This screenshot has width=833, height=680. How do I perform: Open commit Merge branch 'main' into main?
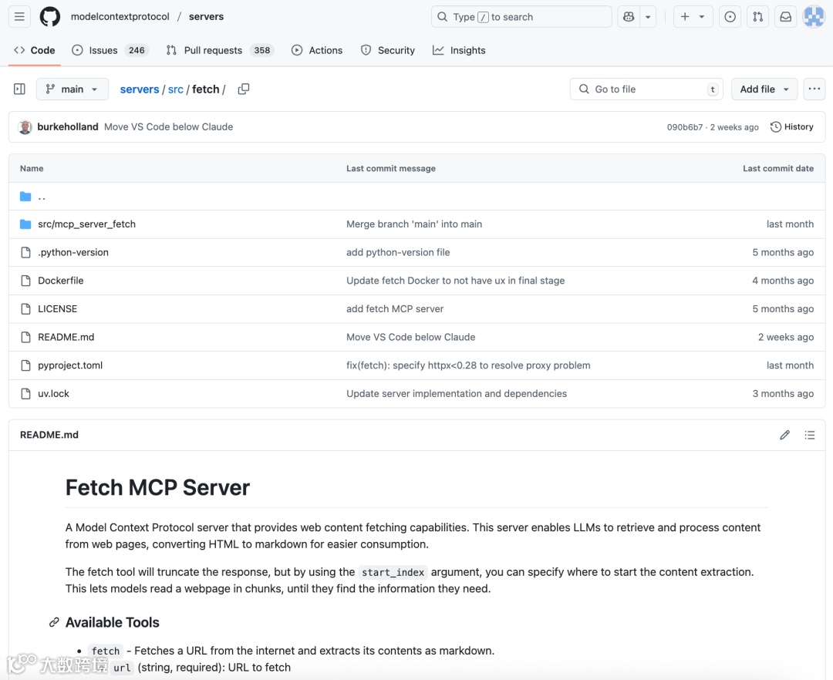point(414,224)
